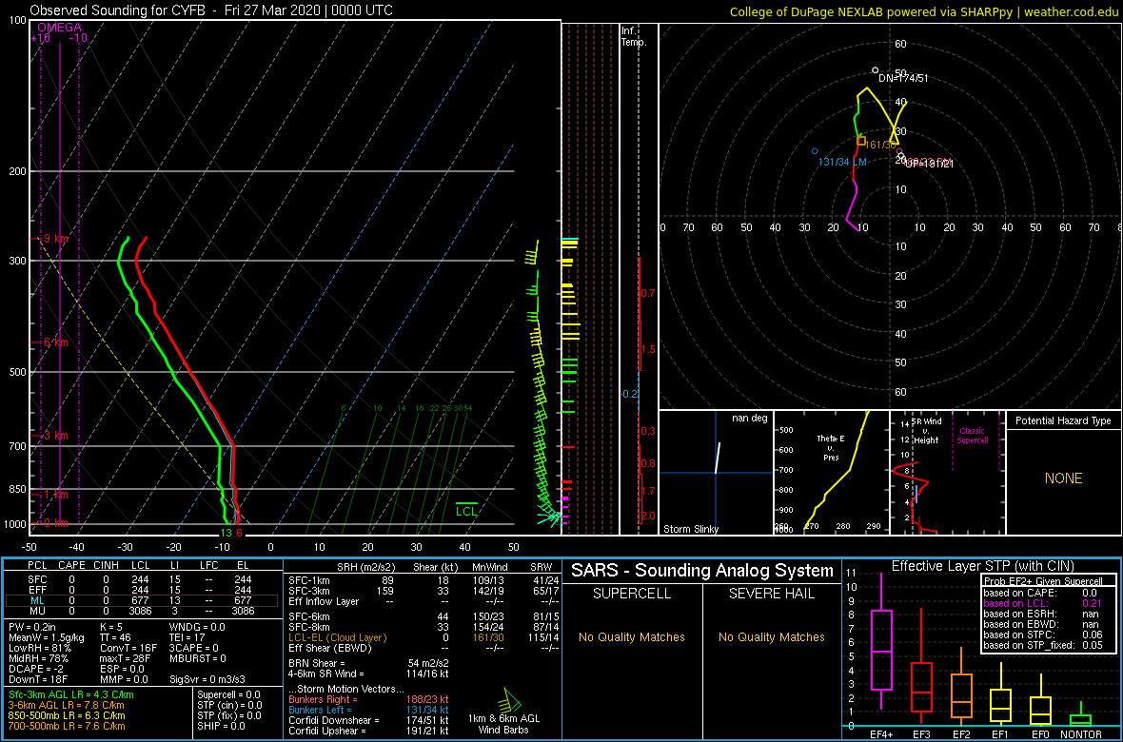Click the blue 131/34 LM storm motion circle
The image size is (1123, 742).
click(x=815, y=151)
